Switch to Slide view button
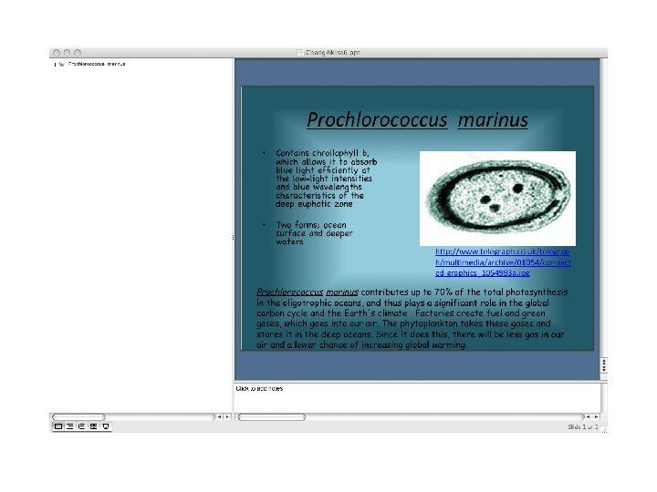657x492 pixels. click(82, 426)
